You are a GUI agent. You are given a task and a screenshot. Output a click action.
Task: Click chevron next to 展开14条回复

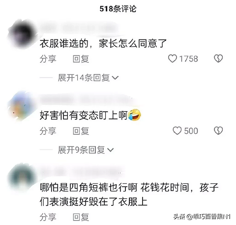115,78
